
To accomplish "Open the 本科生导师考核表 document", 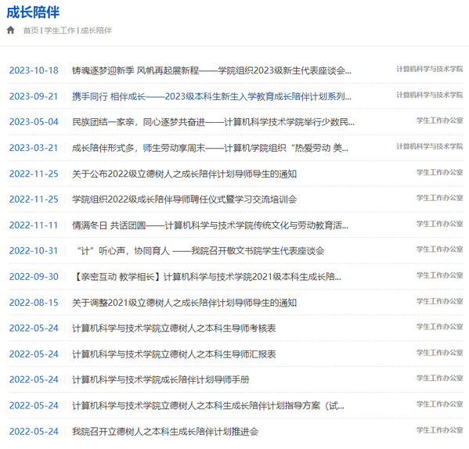I will [174, 329].
